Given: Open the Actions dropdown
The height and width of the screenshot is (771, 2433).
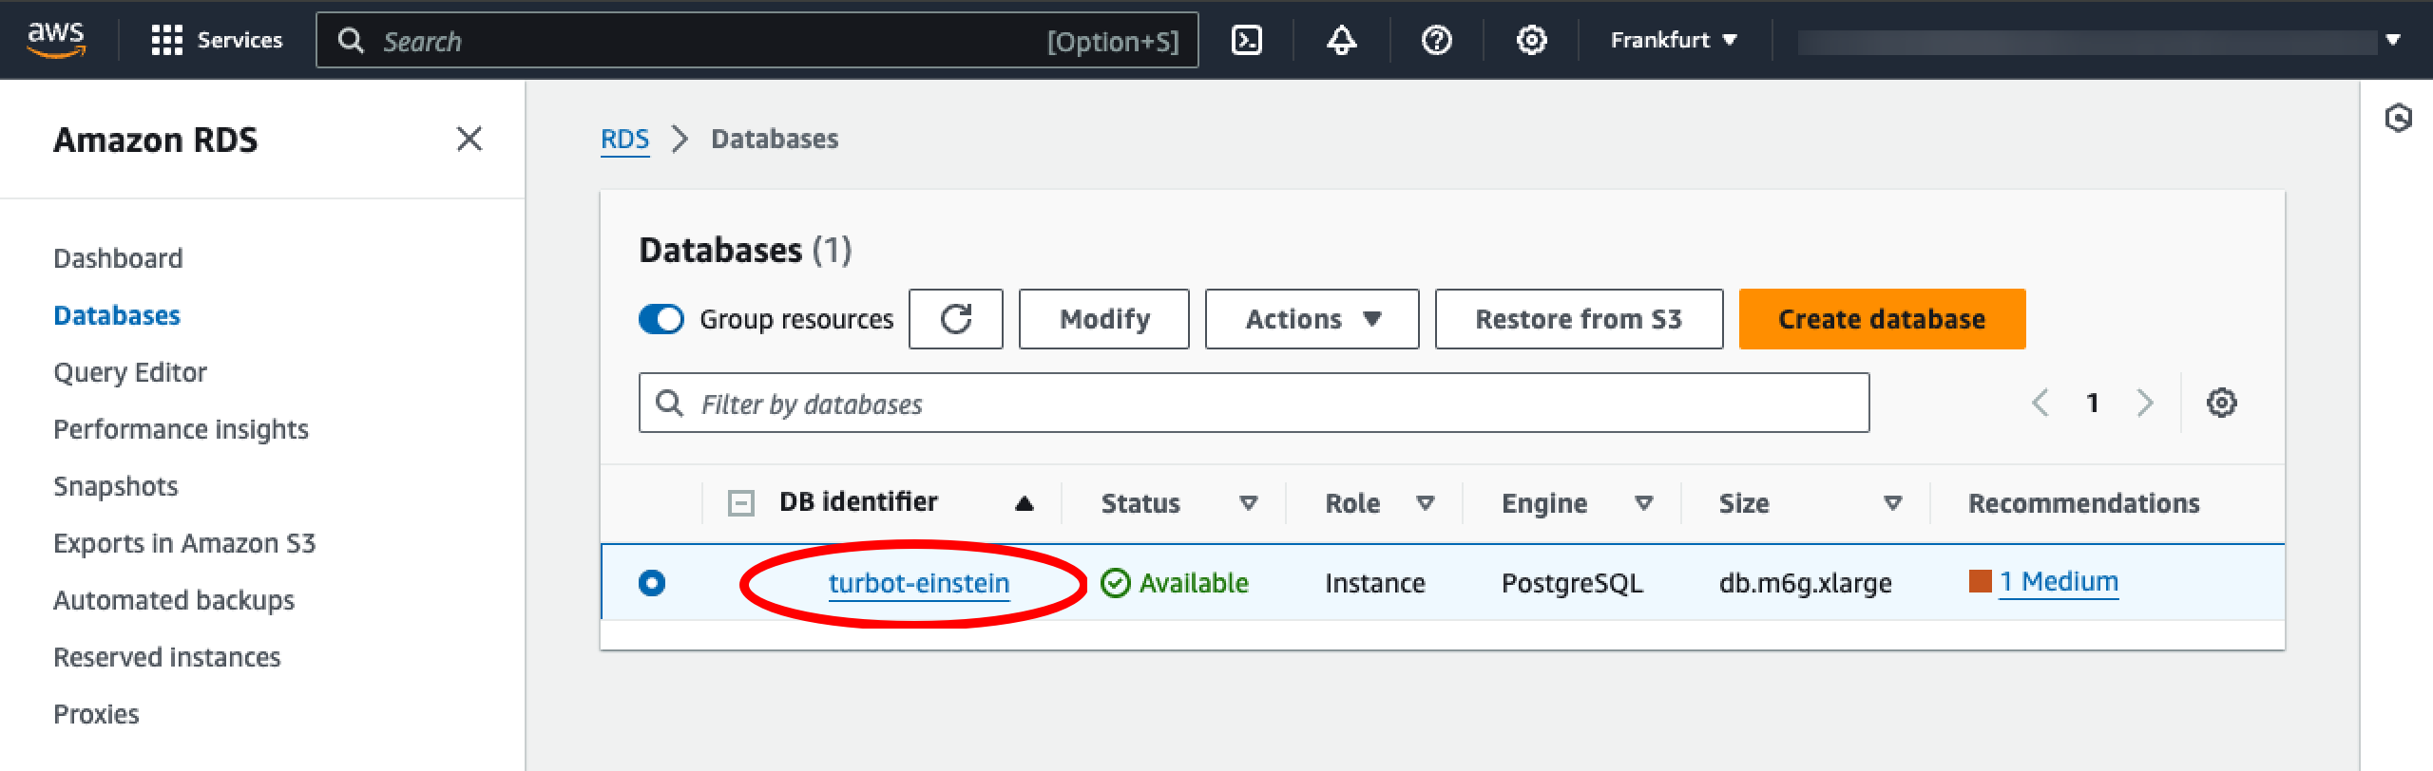Looking at the screenshot, I should [1312, 319].
